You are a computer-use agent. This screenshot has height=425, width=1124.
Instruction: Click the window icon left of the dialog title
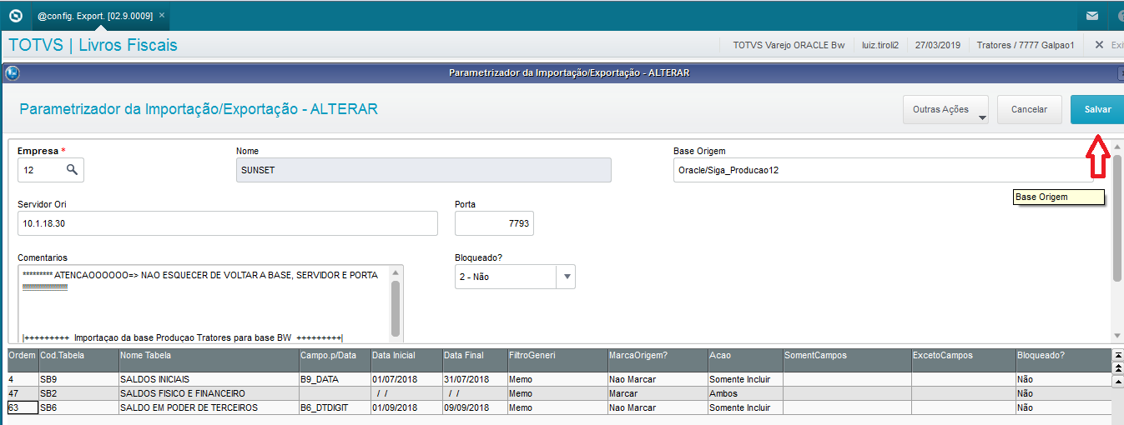pyautogui.click(x=12, y=72)
